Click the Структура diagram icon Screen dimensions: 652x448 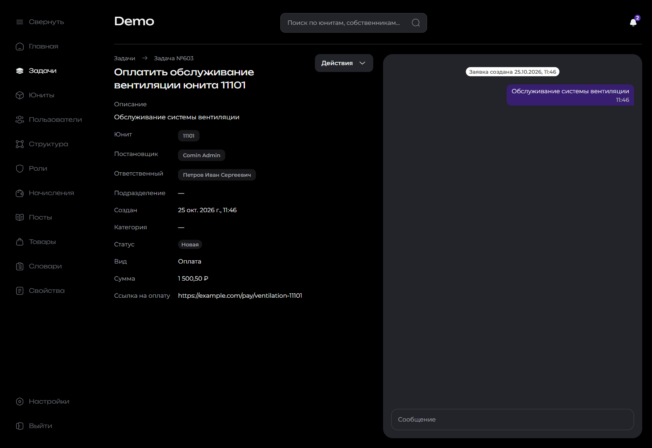coord(20,144)
